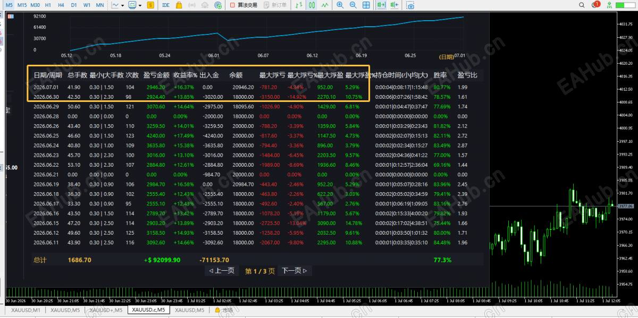The image size is (638, 318).
Task: Click the page indicator 第 1 / 3 页
Action: [260, 271]
